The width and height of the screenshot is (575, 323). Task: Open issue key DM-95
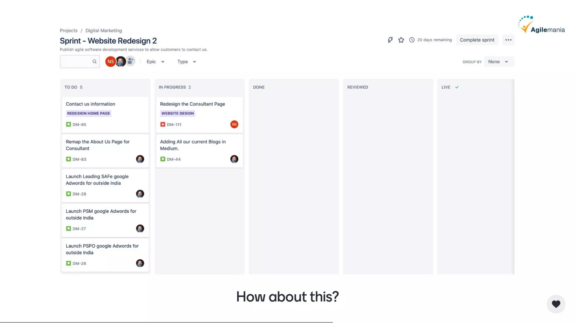[79, 124]
